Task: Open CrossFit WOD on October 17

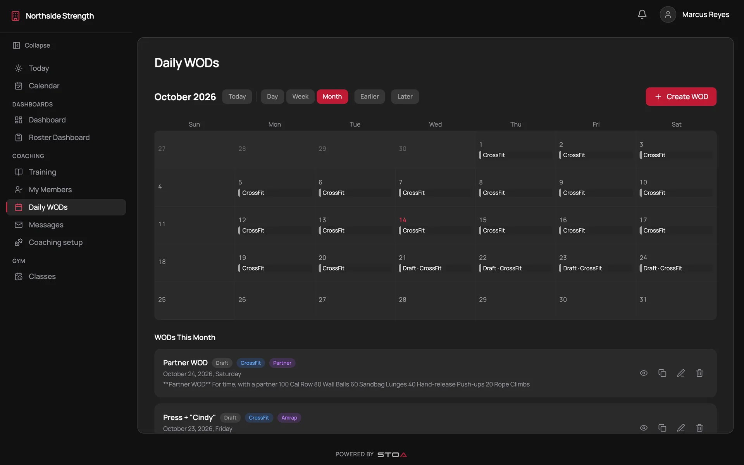Action: point(676,231)
